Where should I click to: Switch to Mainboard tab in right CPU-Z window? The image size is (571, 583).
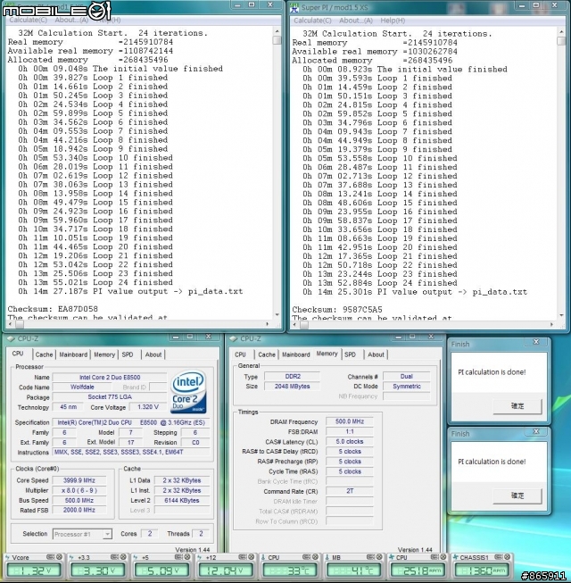pos(295,354)
